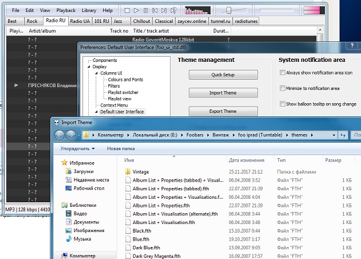361x259 pixels.
Task: Collapse the Columns UI tree node
Action: [96, 73]
